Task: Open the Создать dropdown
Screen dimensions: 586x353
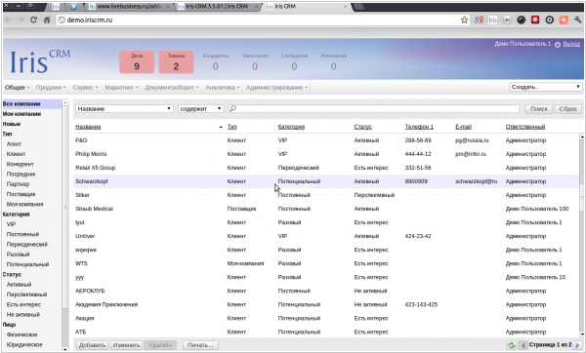Action: tap(546, 87)
